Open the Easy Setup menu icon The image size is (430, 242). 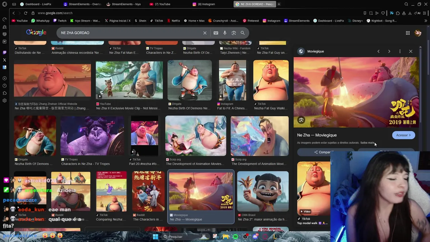425,13
